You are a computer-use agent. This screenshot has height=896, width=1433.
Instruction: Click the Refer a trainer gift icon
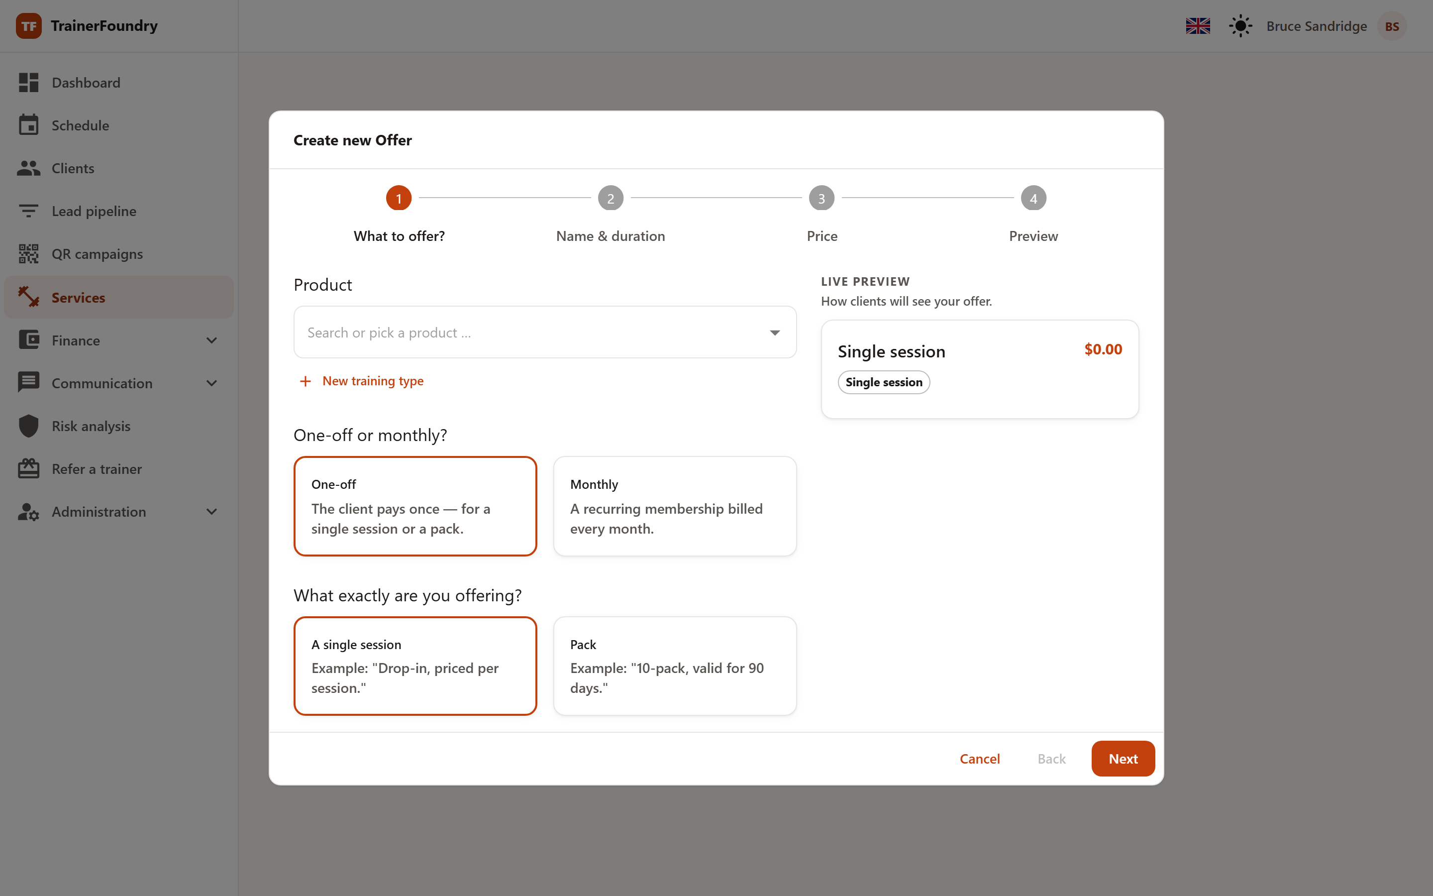(x=28, y=468)
